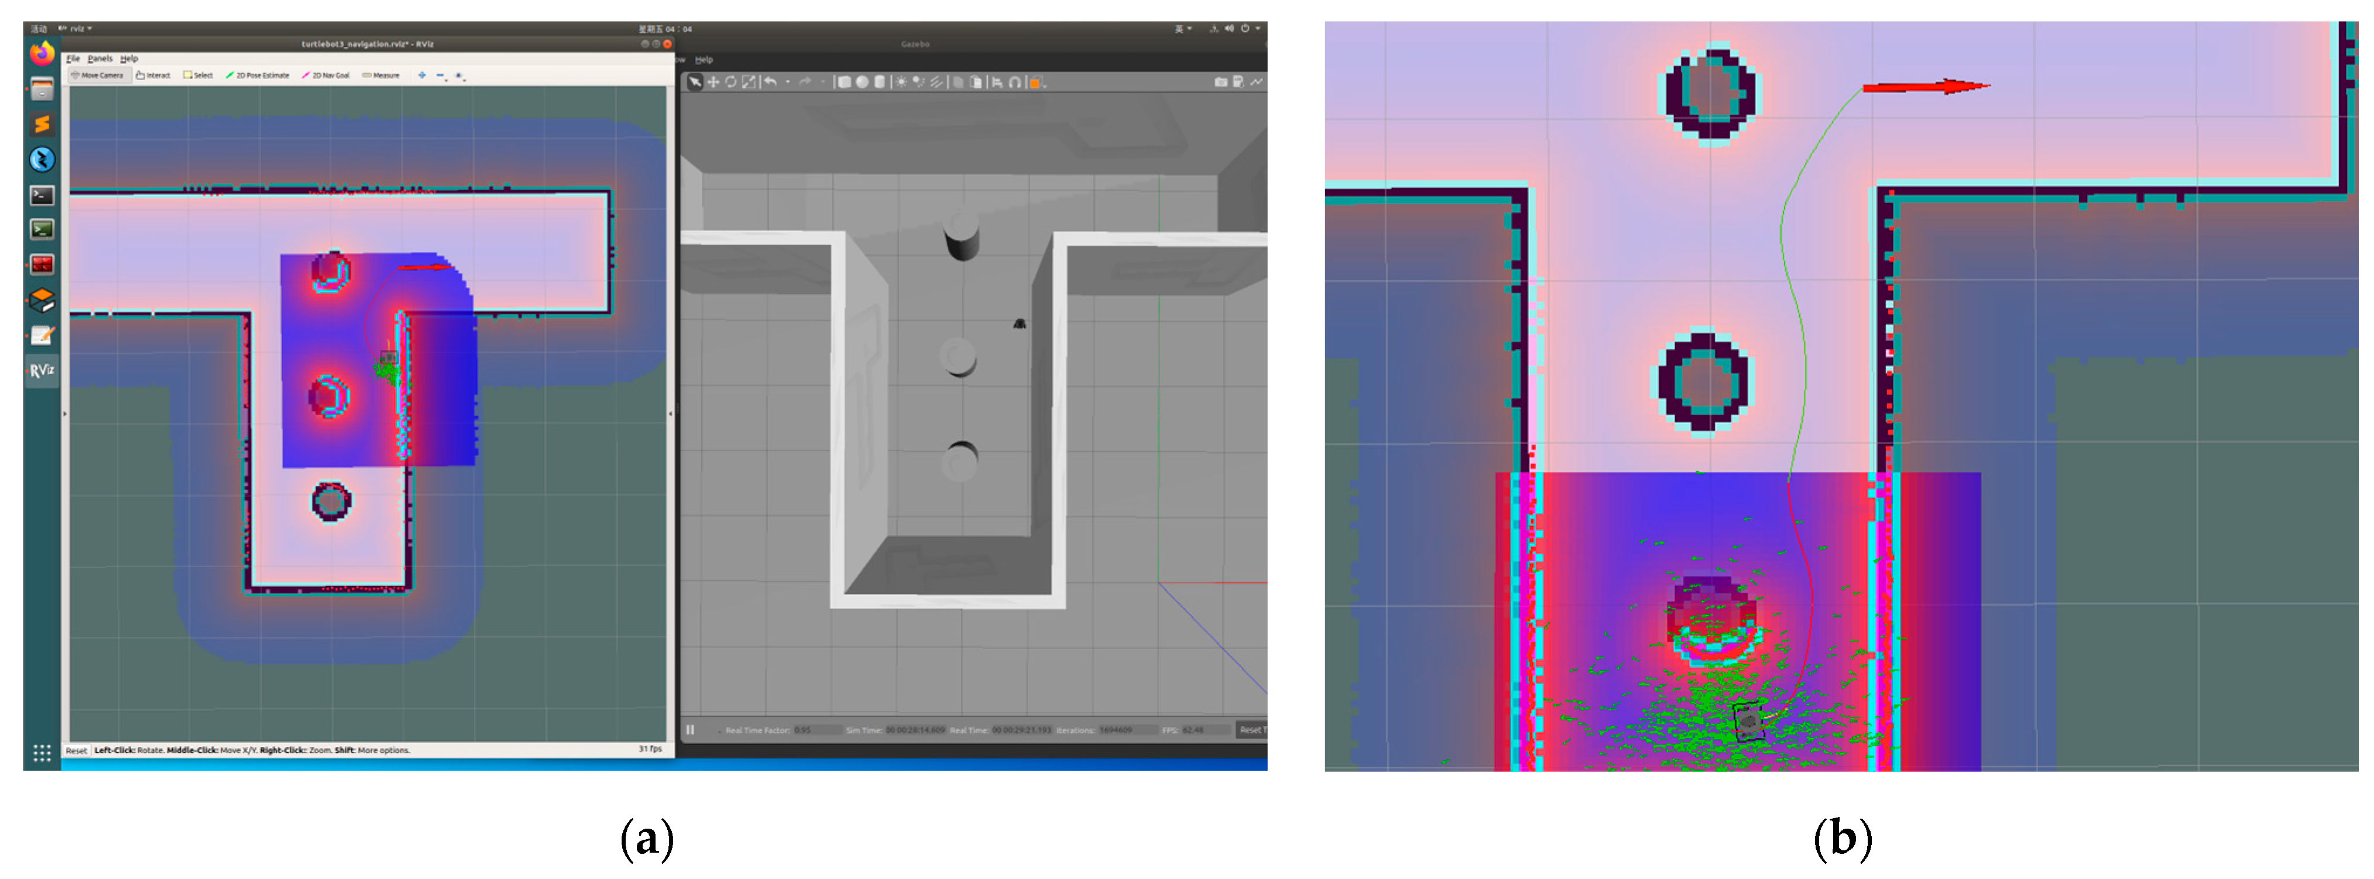Take a Gazebo screenshot with camera icon

(1220, 82)
